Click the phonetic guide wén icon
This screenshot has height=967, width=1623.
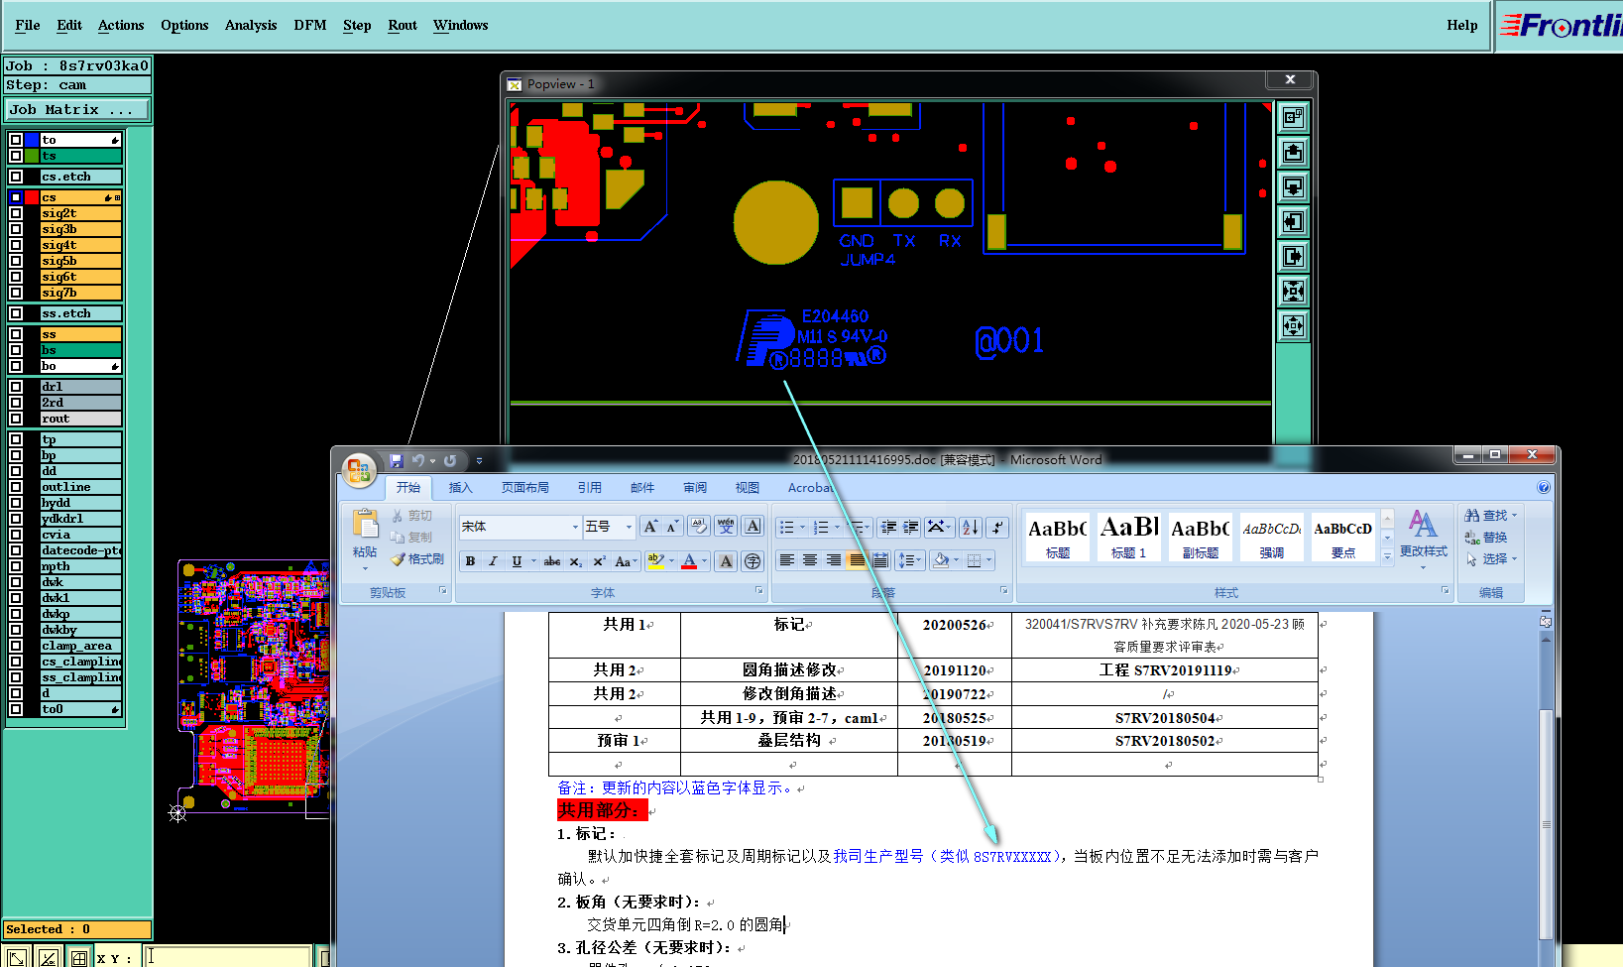[726, 527]
